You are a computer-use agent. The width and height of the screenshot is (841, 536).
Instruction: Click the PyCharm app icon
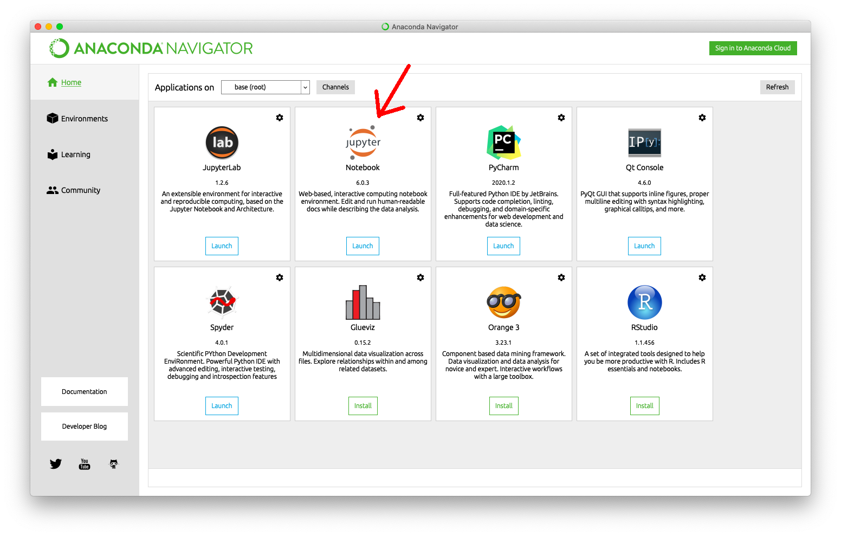coord(504,143)
